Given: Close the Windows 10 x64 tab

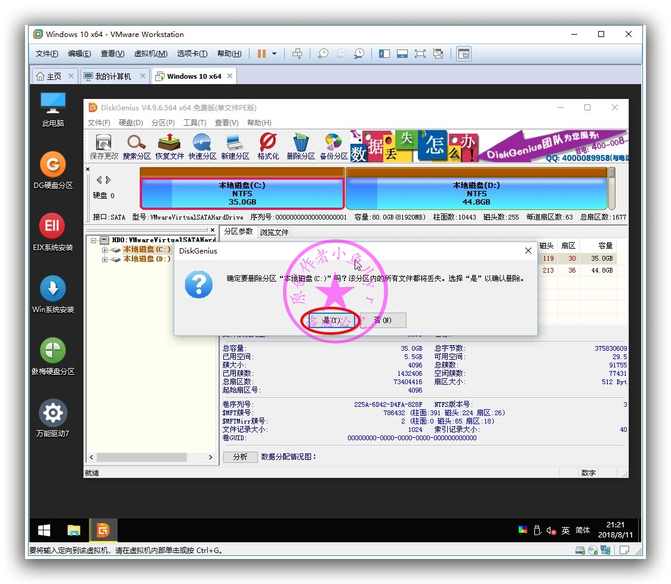Looking at the screenshot, I should click(230, 76).
